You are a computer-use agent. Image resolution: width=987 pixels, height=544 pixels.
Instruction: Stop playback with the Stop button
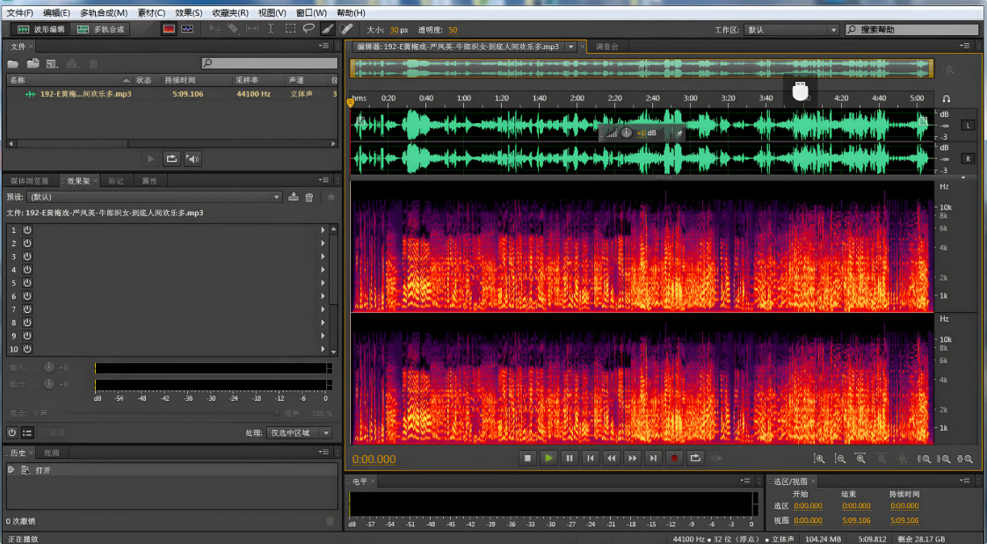(527, 459)
